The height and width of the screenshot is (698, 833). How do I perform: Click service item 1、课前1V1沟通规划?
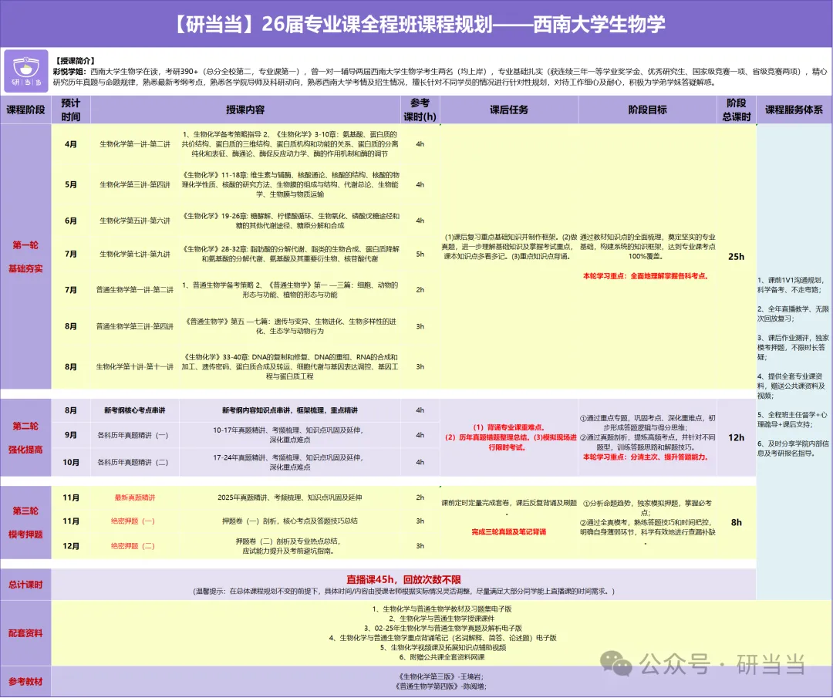tap(791, 285)
